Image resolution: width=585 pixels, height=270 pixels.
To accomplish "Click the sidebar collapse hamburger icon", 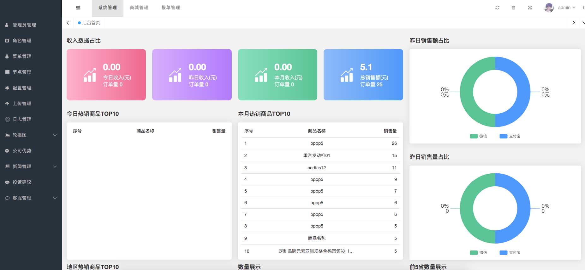I will pos(78,8).
